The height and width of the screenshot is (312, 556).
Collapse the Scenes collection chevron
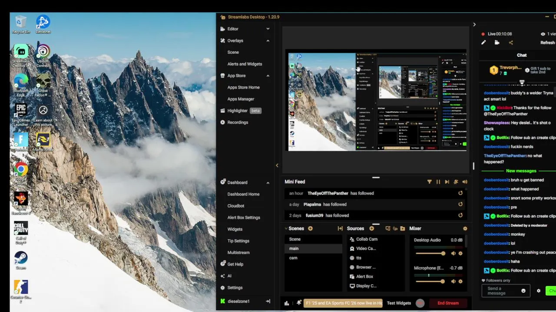(x=286, y=228)
